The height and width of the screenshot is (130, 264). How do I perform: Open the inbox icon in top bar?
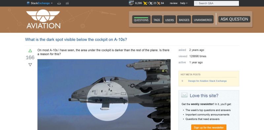tap(59, 3)
